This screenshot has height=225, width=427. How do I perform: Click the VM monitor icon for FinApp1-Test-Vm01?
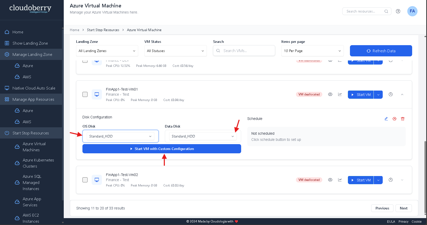(x=97, y=94)
